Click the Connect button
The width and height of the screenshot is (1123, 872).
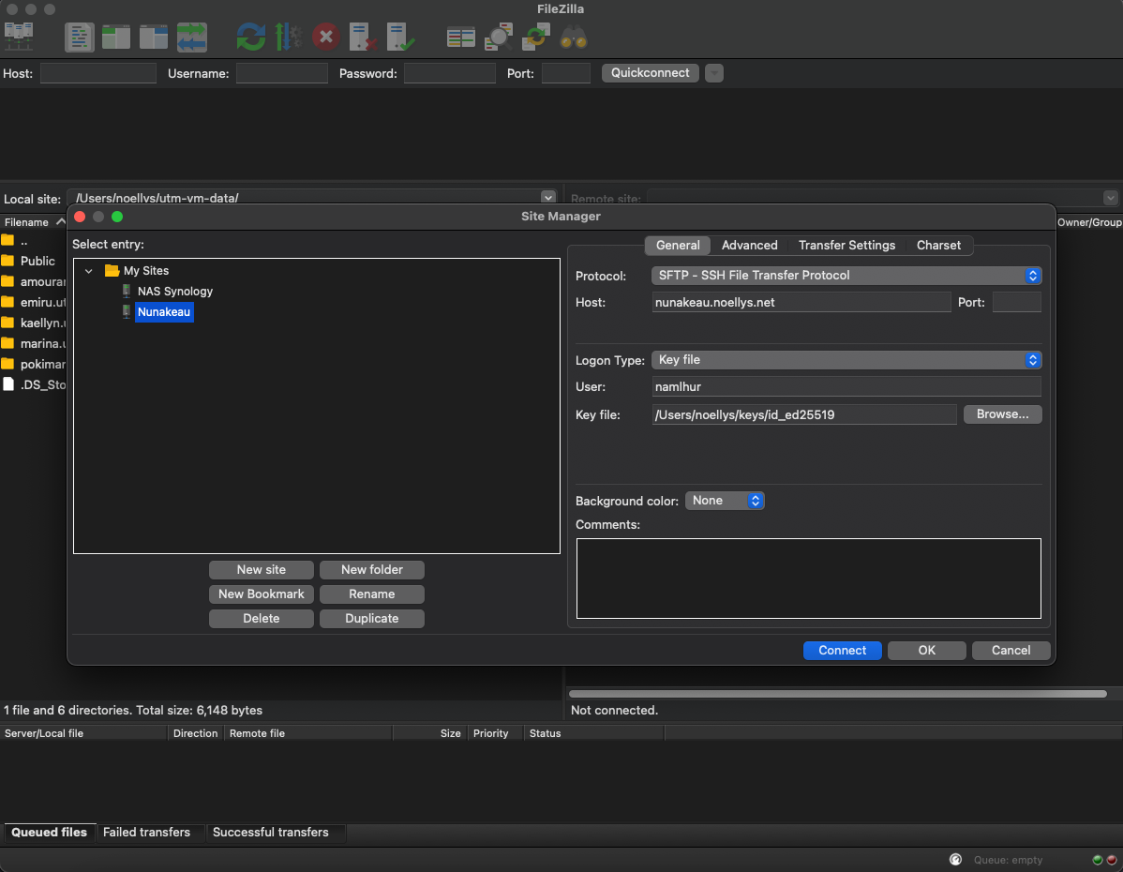point(842,651)
